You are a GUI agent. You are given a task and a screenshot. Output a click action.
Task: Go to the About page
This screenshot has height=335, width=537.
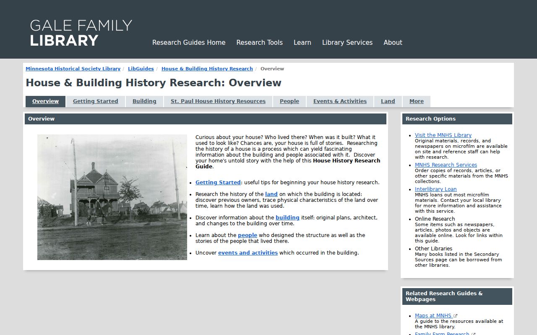(x=393, y=42)
